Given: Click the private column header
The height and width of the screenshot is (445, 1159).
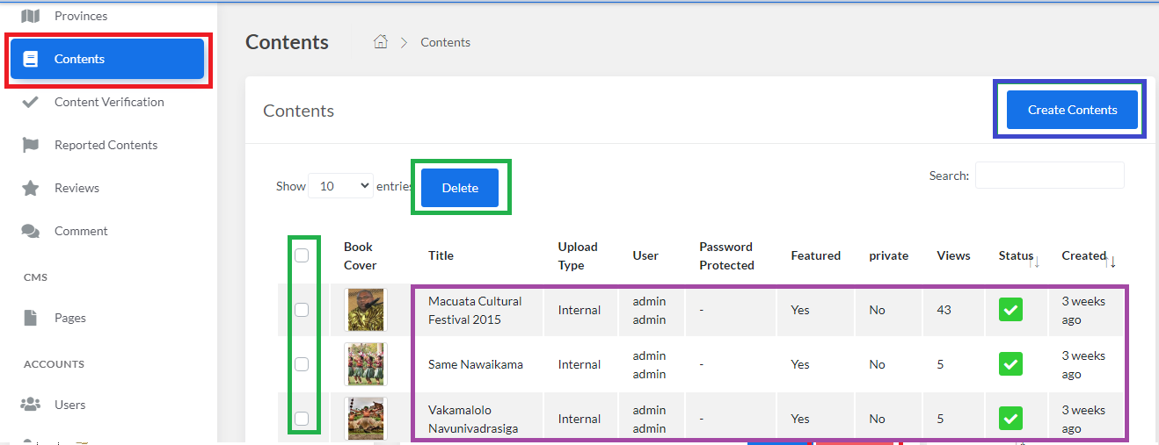Looking at the screenshot, I should pyautogui.click(x=888, y=255).
